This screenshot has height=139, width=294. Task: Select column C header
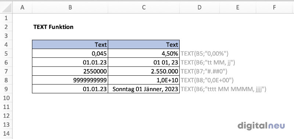coord(144,7)
